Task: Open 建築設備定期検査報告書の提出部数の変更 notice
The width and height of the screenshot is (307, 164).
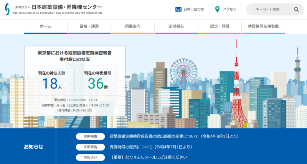Action: [174, 136]
